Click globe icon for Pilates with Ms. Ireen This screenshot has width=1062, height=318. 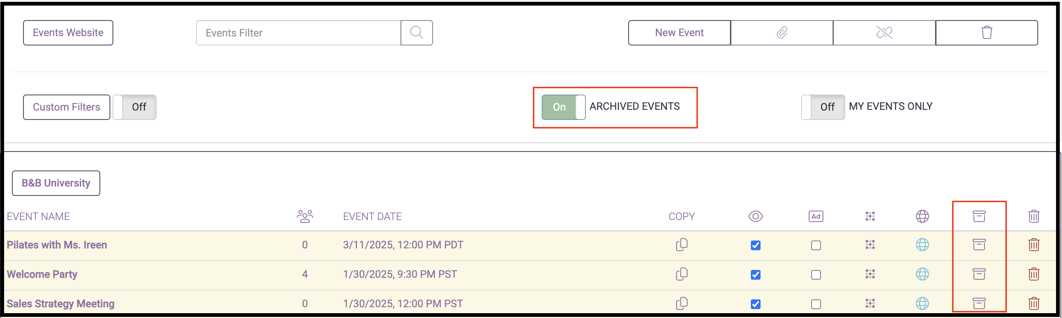922,245
